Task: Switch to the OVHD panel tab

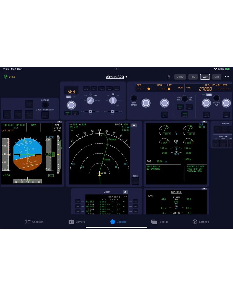Action: (180, 77)
